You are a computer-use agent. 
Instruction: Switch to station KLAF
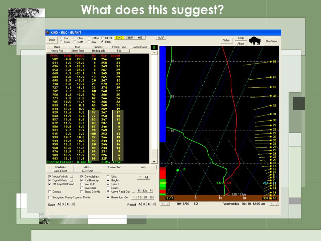tap(161, 38)
